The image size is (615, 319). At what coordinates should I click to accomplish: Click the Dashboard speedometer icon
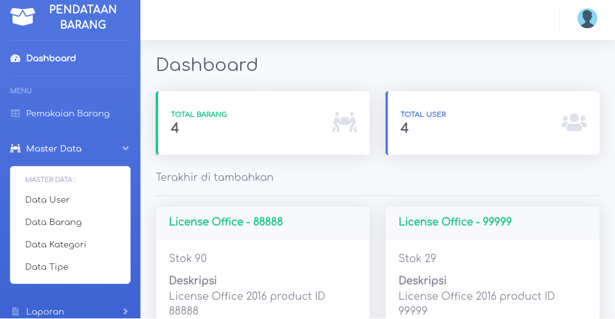click(x=15, y=58)
